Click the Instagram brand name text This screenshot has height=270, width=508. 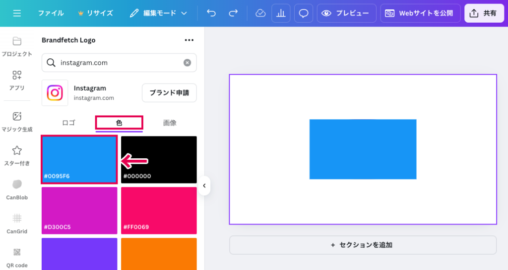[x=90, y=88]
